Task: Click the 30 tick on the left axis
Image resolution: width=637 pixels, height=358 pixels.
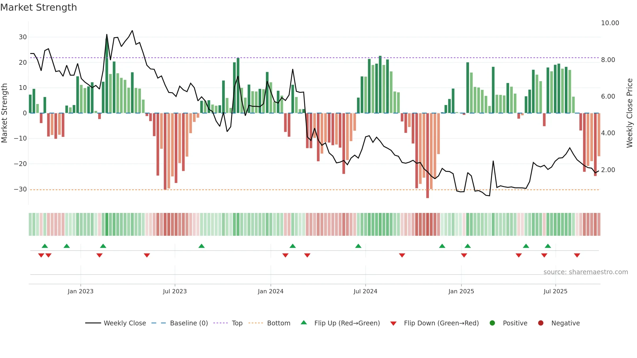Action: coord(23,37)
